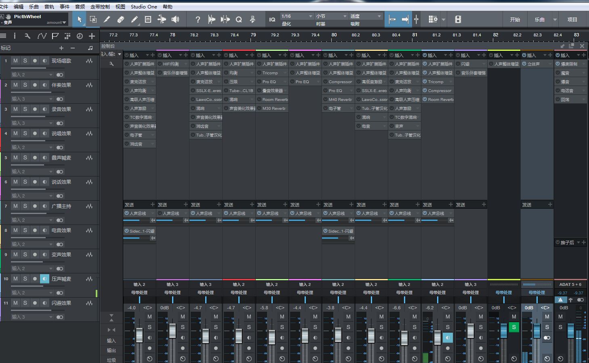Click the question mark help icon
Screen dimensions: 589x363
(198, 19)
